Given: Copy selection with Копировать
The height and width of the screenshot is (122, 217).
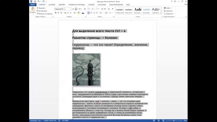Looking at the screenshot, I should 42,11.
